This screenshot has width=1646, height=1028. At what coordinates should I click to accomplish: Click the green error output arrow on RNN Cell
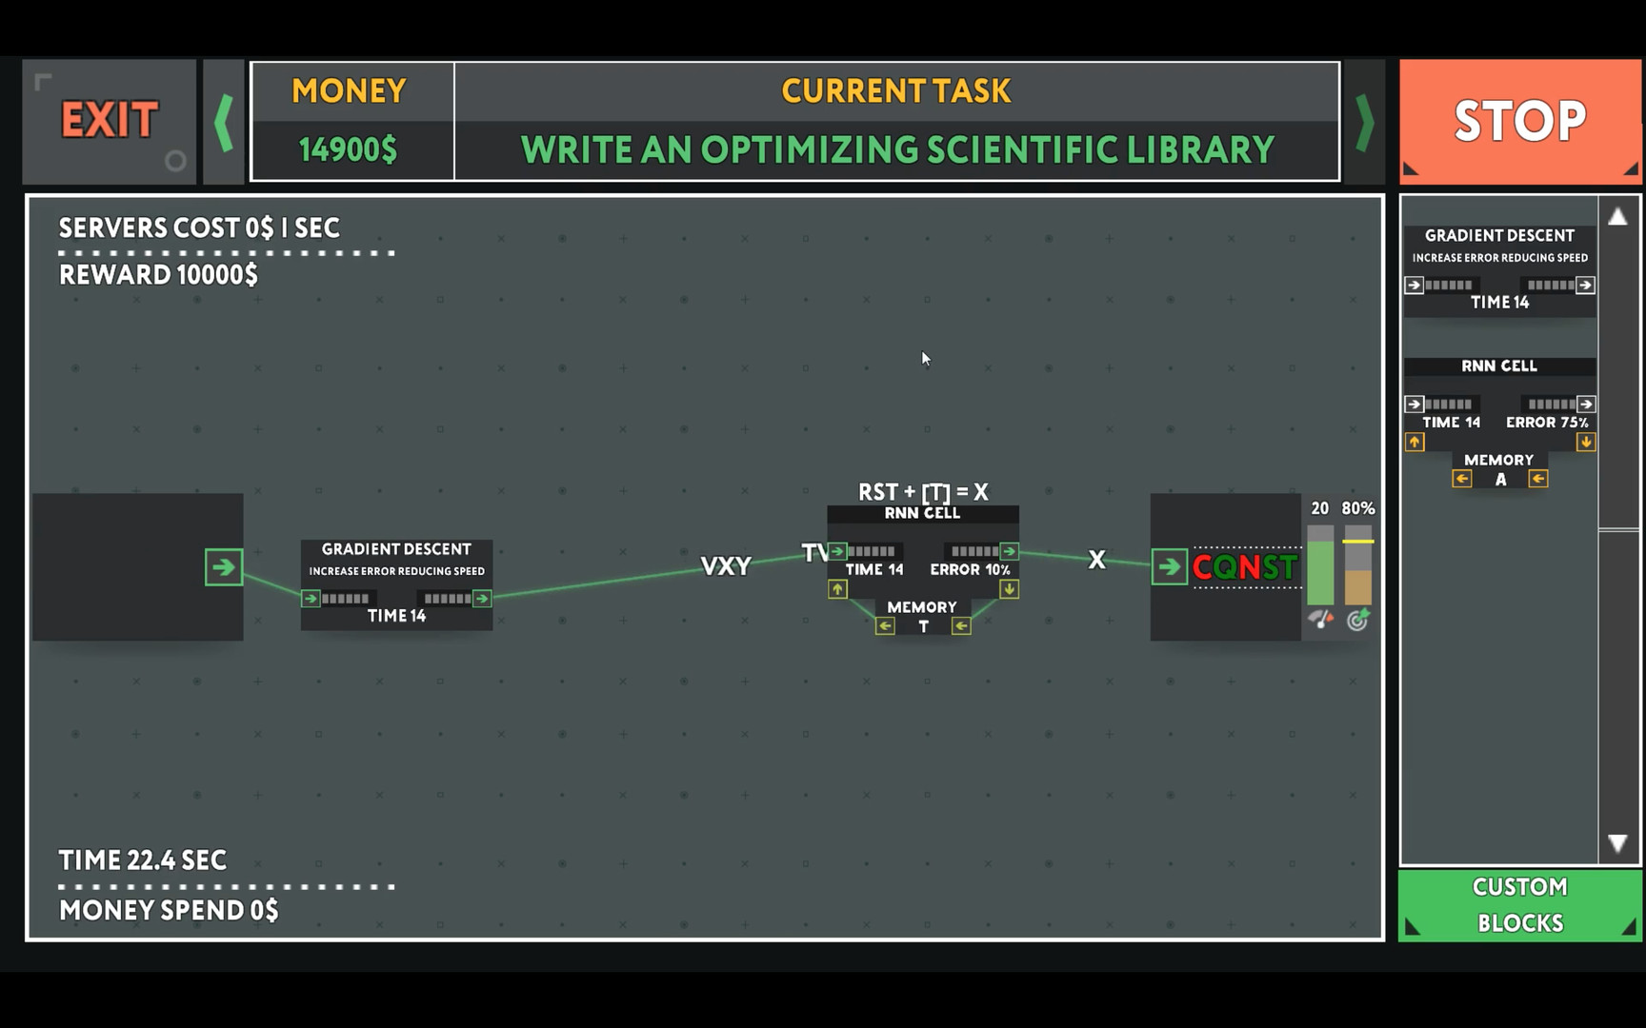pyautogui.click(x=1009, y=551)
